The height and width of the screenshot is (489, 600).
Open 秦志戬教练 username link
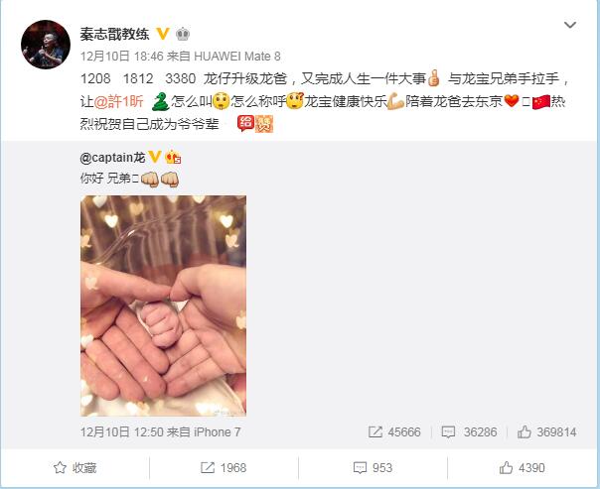tap(115, 35)
